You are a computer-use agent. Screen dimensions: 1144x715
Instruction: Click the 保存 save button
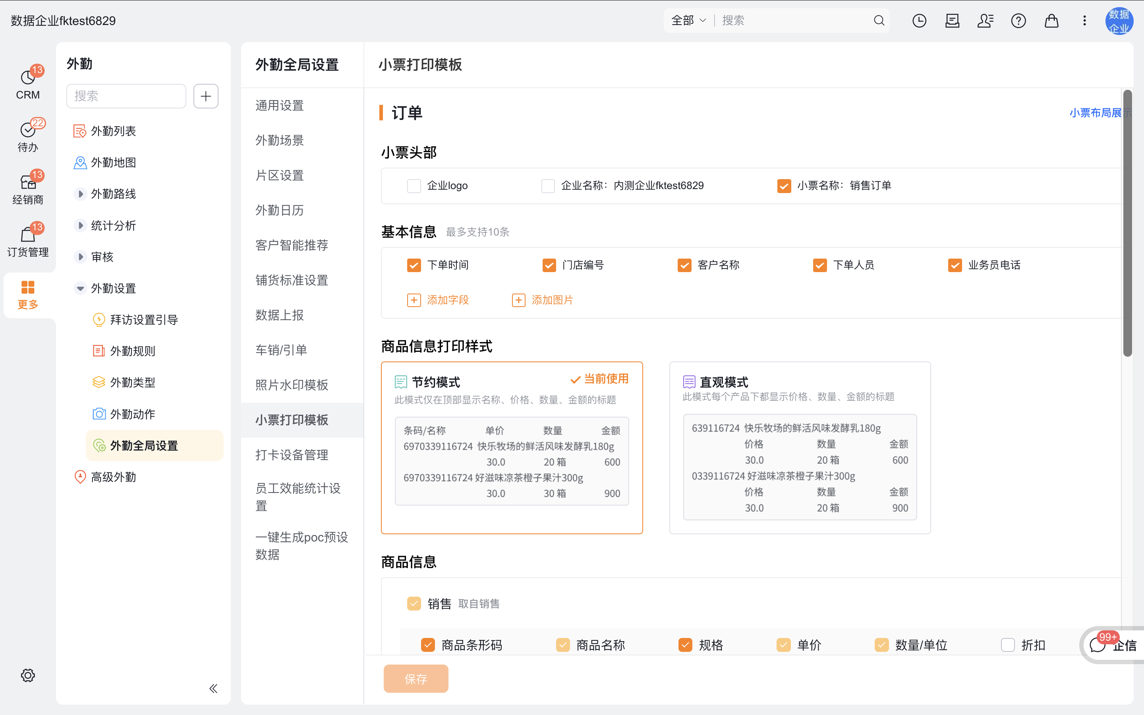coord(416,678)
